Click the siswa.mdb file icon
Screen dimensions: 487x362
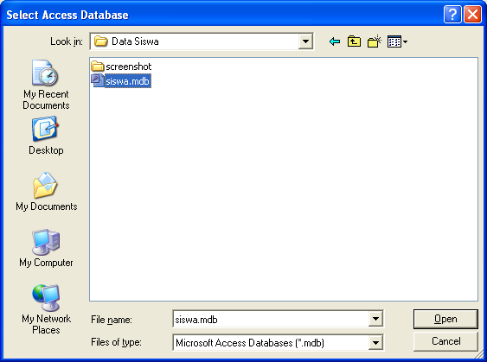coord(97,80)
